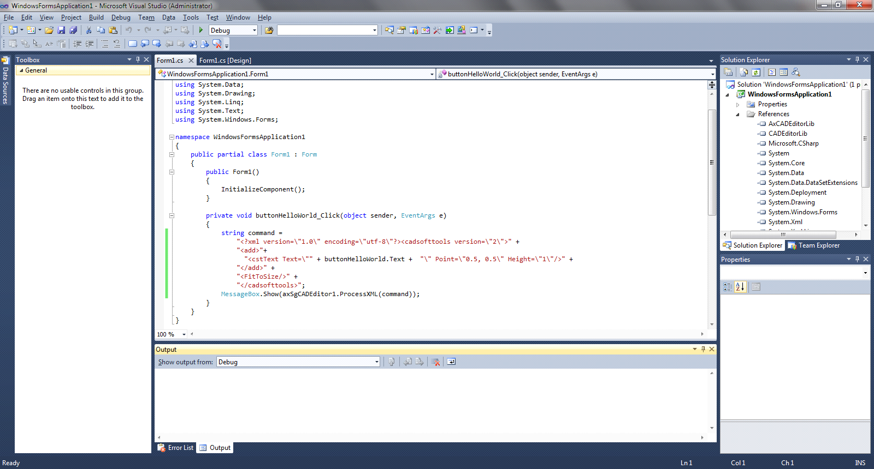Open the File menu
This screenshot has width=874, height=469.
tap(9, 17)
